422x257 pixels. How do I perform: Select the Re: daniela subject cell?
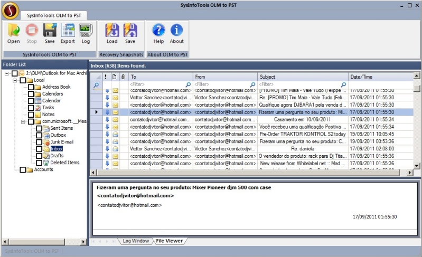tap(303, 149)
